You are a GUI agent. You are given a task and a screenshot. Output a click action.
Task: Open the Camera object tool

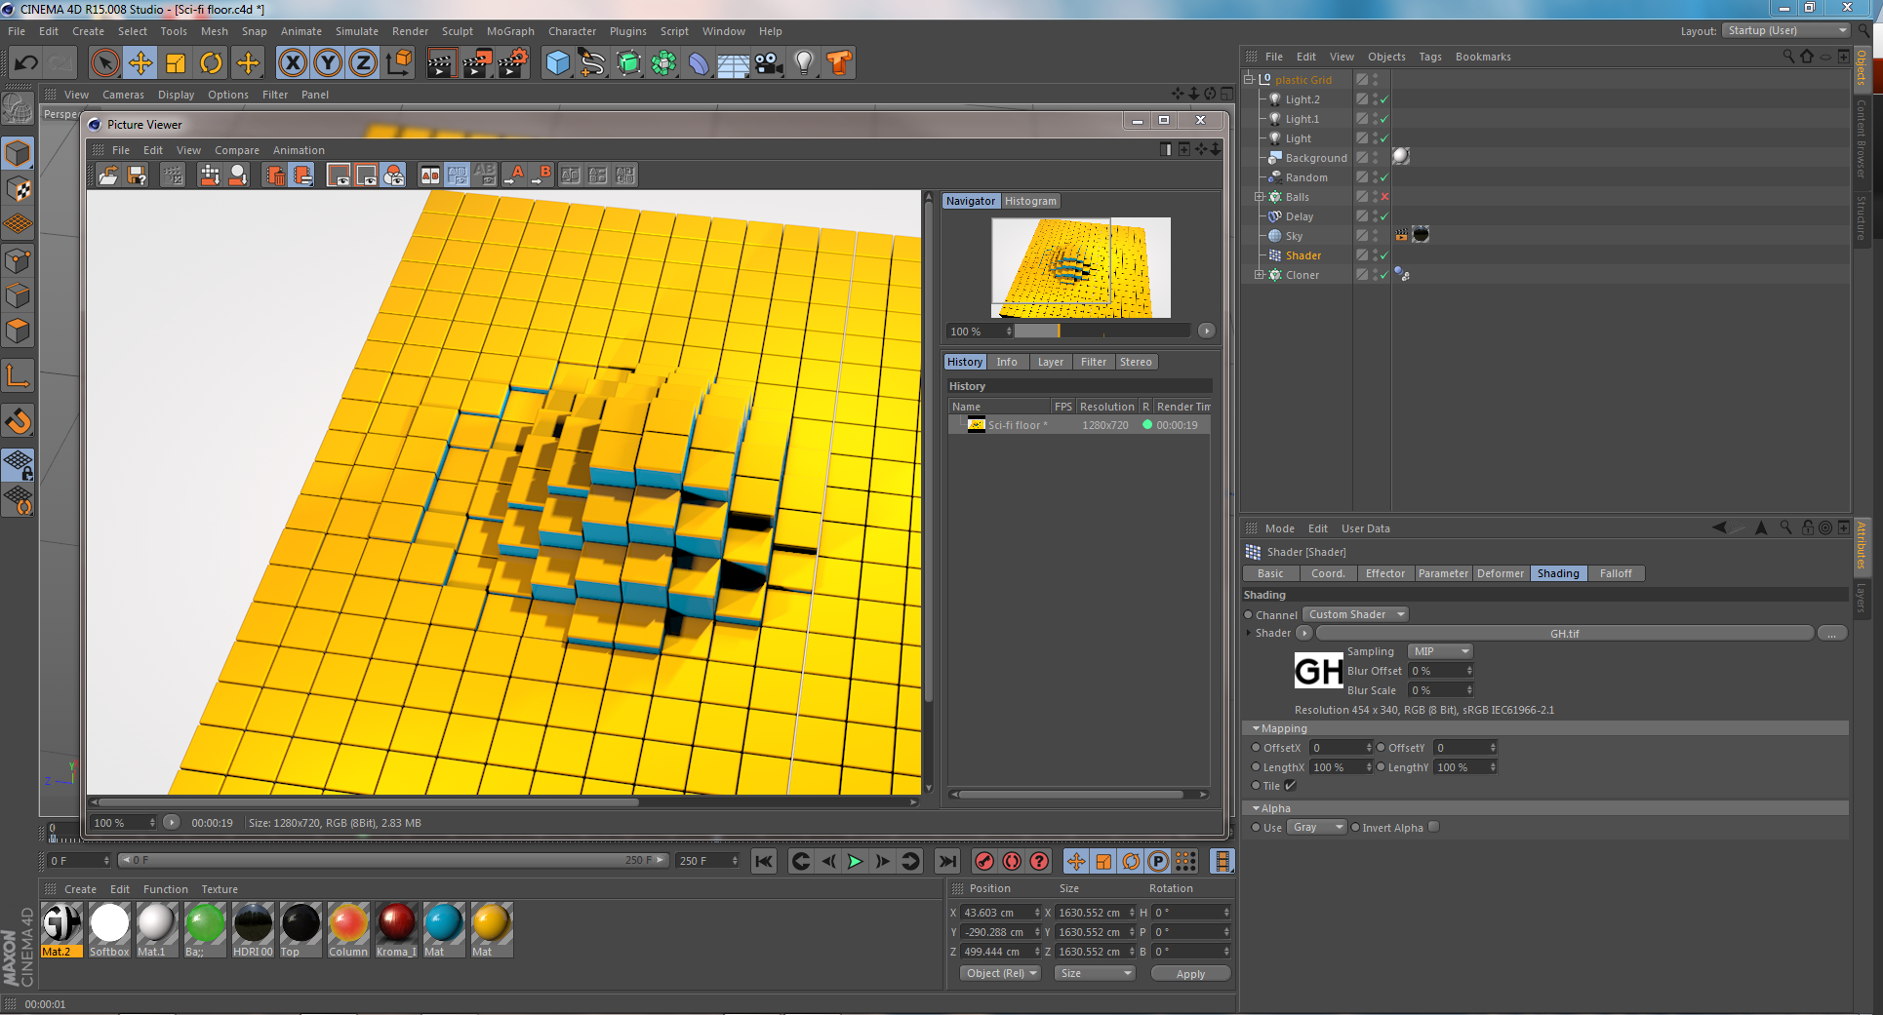pos(769,63)
